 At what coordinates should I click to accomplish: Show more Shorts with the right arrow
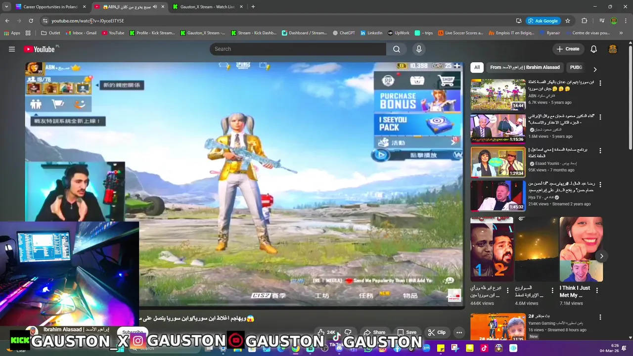[601, 256]
